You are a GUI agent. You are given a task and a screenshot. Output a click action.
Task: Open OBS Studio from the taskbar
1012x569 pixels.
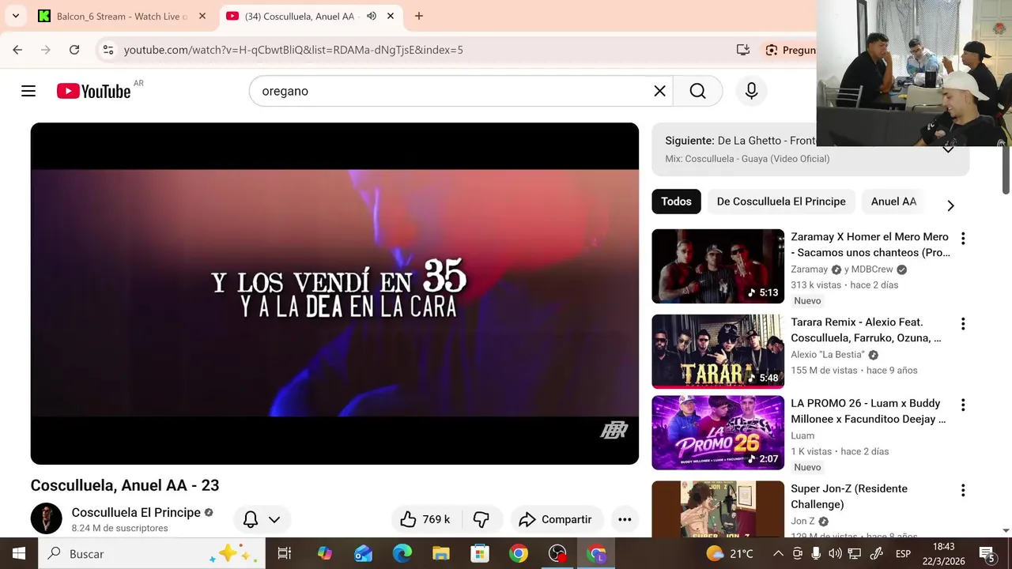pyautogui.click(x=558, y=554)
